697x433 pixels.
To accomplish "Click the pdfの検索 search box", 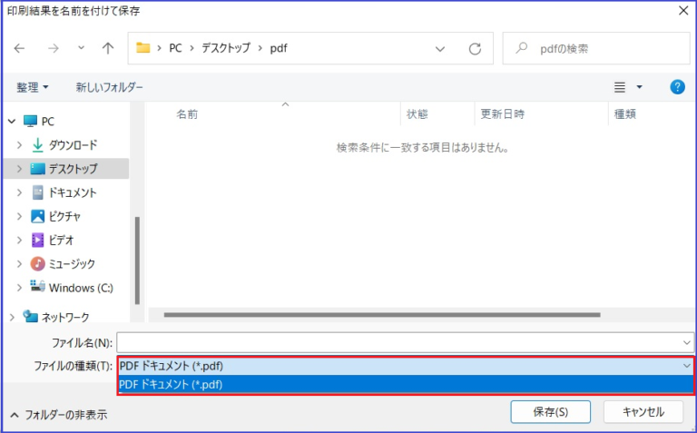I will click(x=595, y=48).
